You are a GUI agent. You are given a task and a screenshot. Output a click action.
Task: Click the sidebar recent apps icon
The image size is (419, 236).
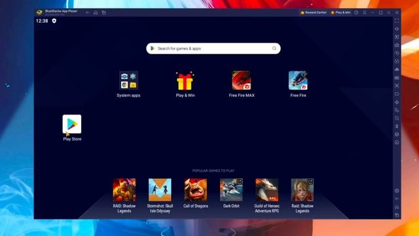pos(397,215)
